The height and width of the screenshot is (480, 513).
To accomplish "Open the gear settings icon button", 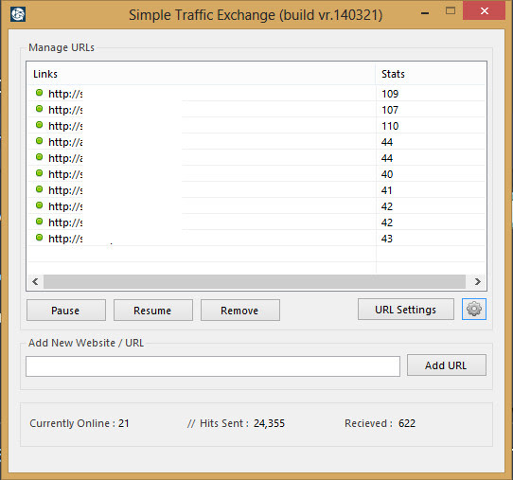I will click(474, 309).
